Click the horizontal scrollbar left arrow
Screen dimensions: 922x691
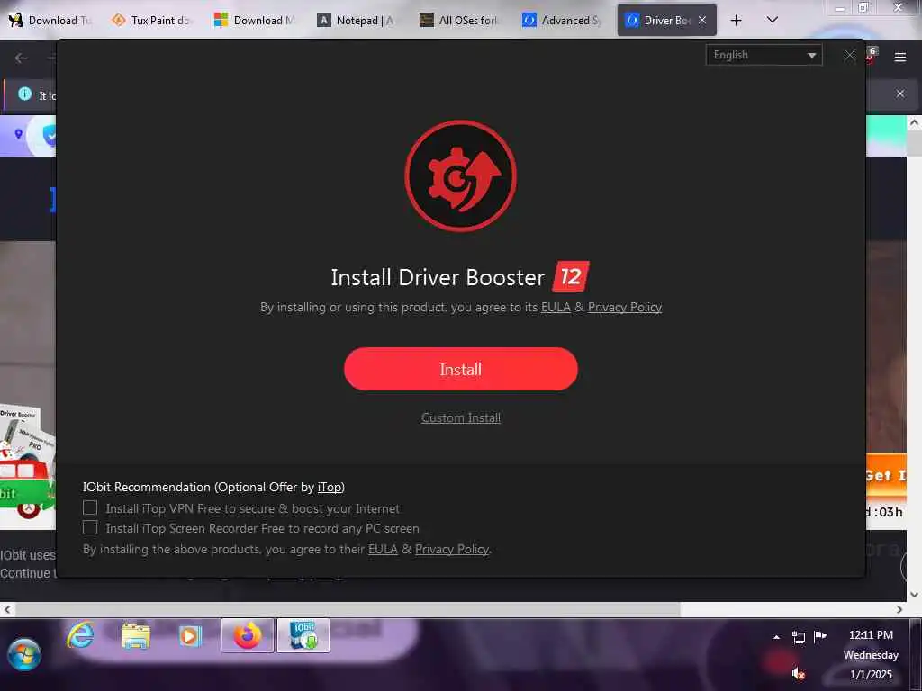(7, 609)
